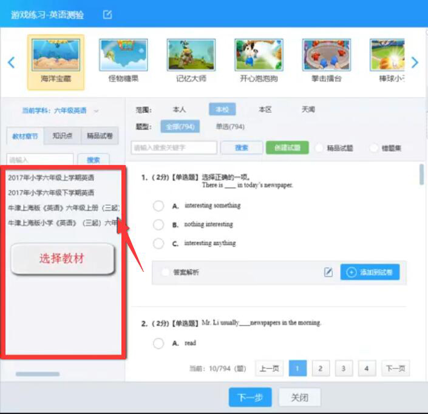
Task: Select 牛津上海版小学《英语》(三起) textbook
Action: (x=63, y=223)
